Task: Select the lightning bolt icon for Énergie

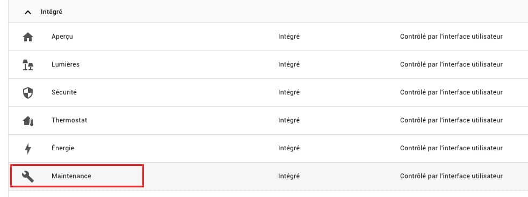Action: tap(28, 149)
